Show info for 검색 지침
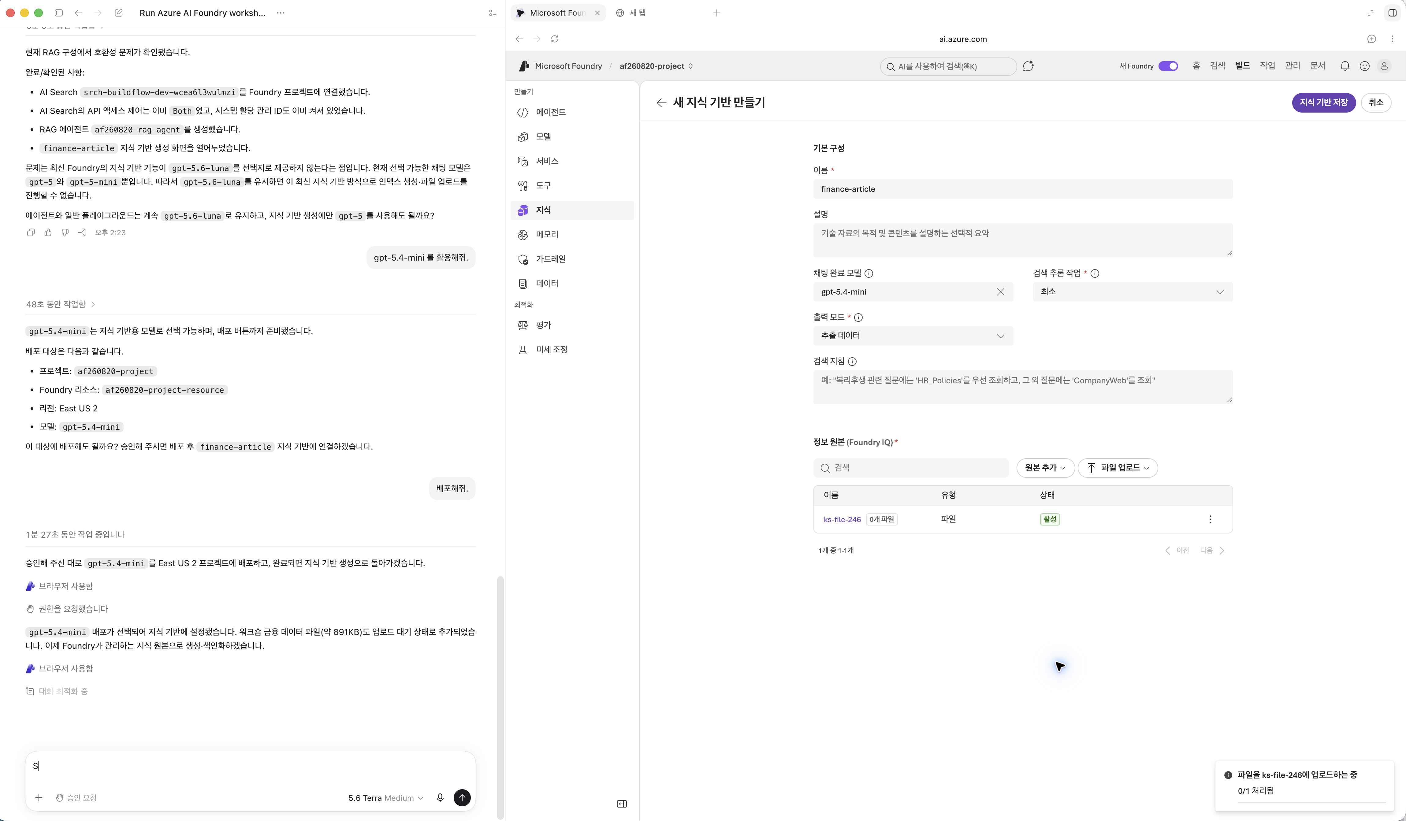Image resolution: width=1406 pixels, height=821 pixels. 852,362
